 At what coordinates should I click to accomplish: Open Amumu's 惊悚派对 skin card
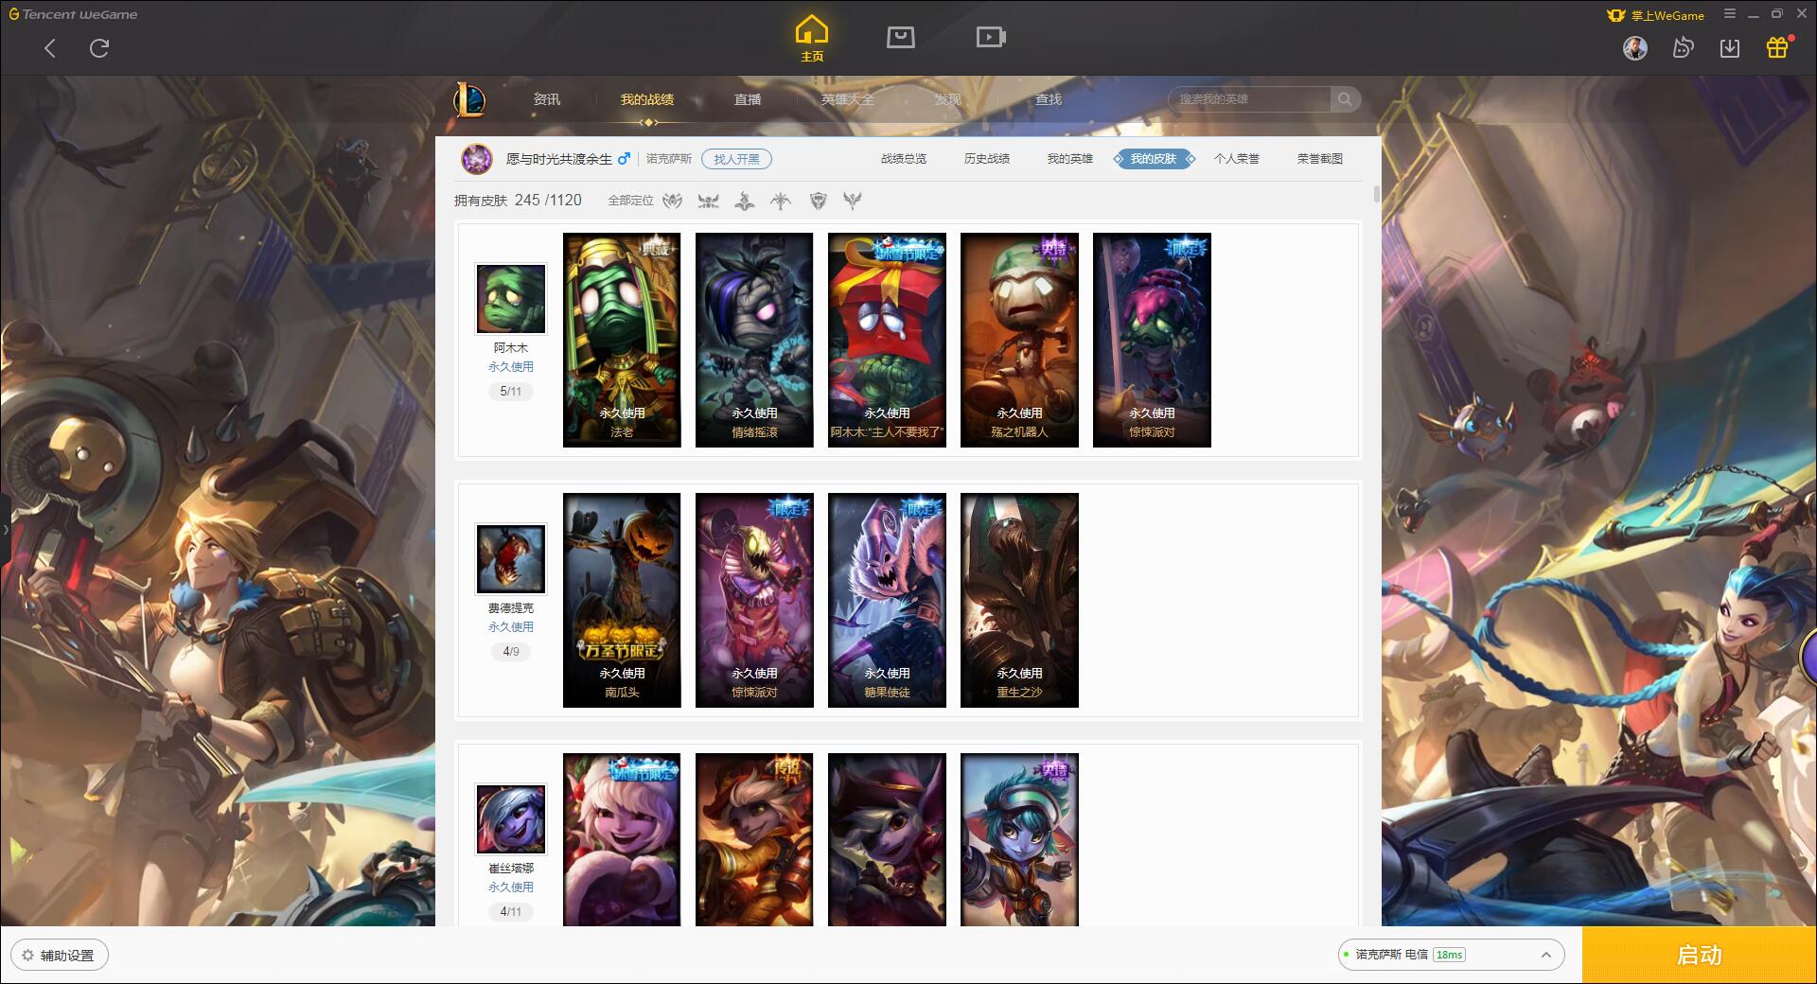coord(1152,340)
